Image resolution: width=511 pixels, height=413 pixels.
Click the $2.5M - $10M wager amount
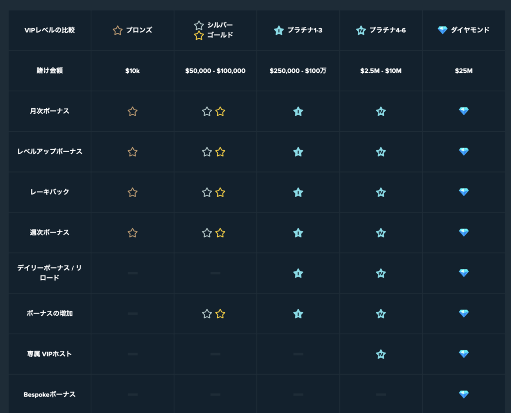coord(381,71)
